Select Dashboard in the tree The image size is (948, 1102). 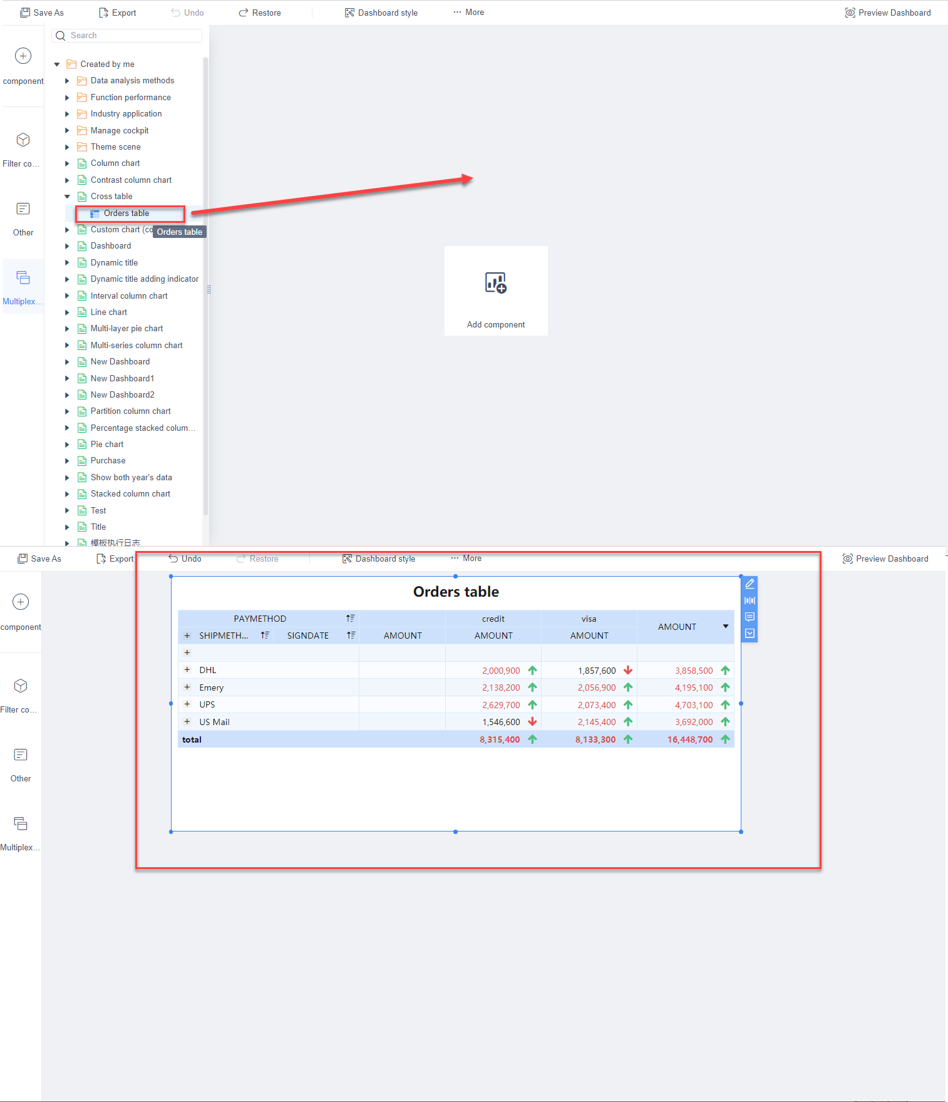coord(110,246)
